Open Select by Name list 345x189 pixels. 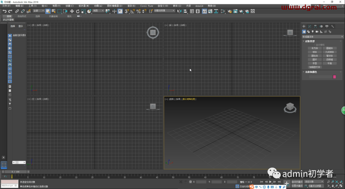(x=53, y=11)
